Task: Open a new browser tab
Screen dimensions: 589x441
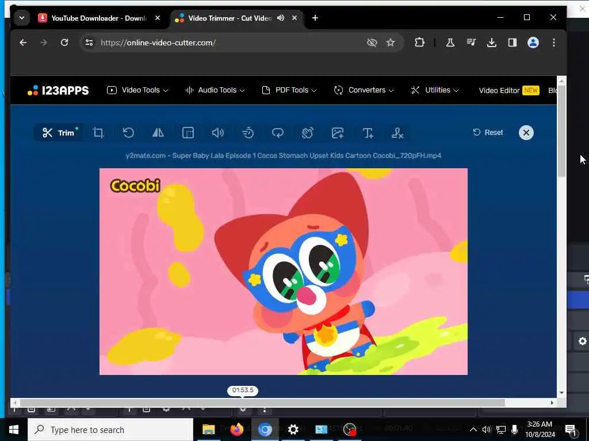Action: point(315,18)
